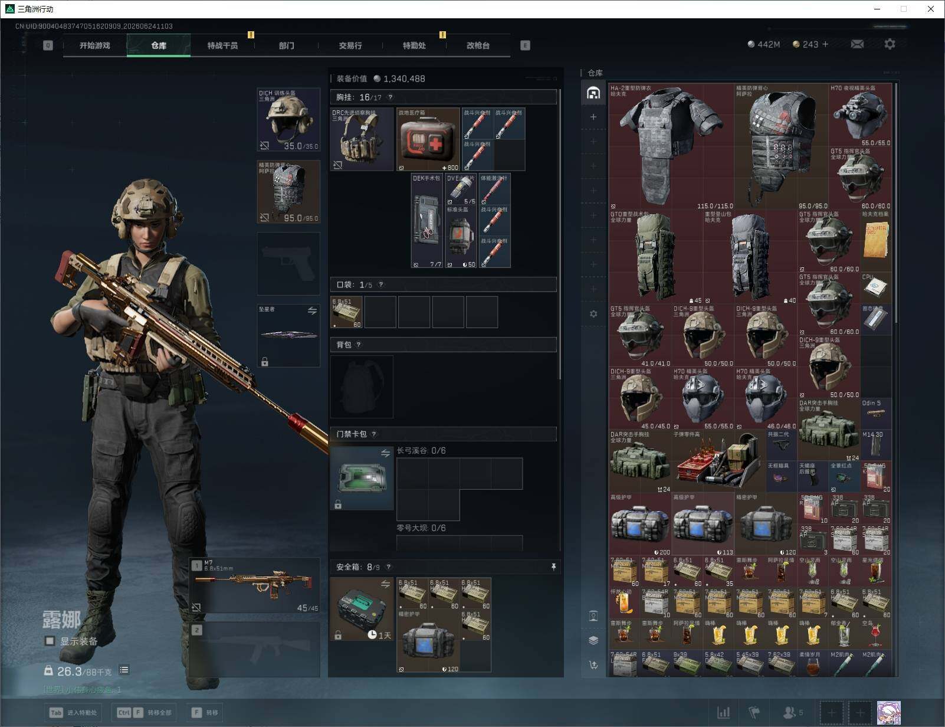This screenshot has width=945, height=727.
Task: Click the player avatar in bottom right
Action: (x=888, y=713)
